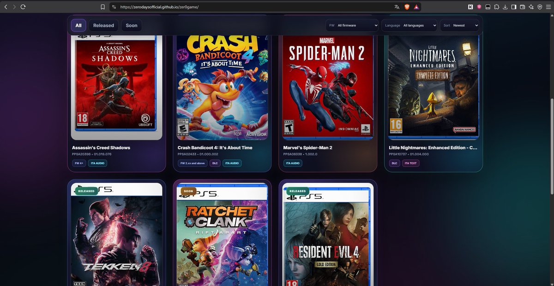
Task: Switch to the Soon filter tab
Action: (x=132, y=25)
